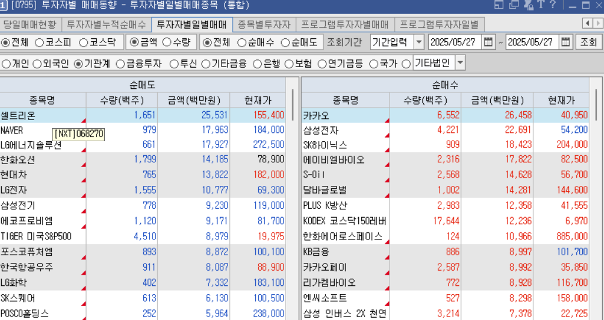The width and height of the screenshot is (604, 320).
Task: Click 수량(백주) header in 순매도 table
Action: [x=122, y=101]
